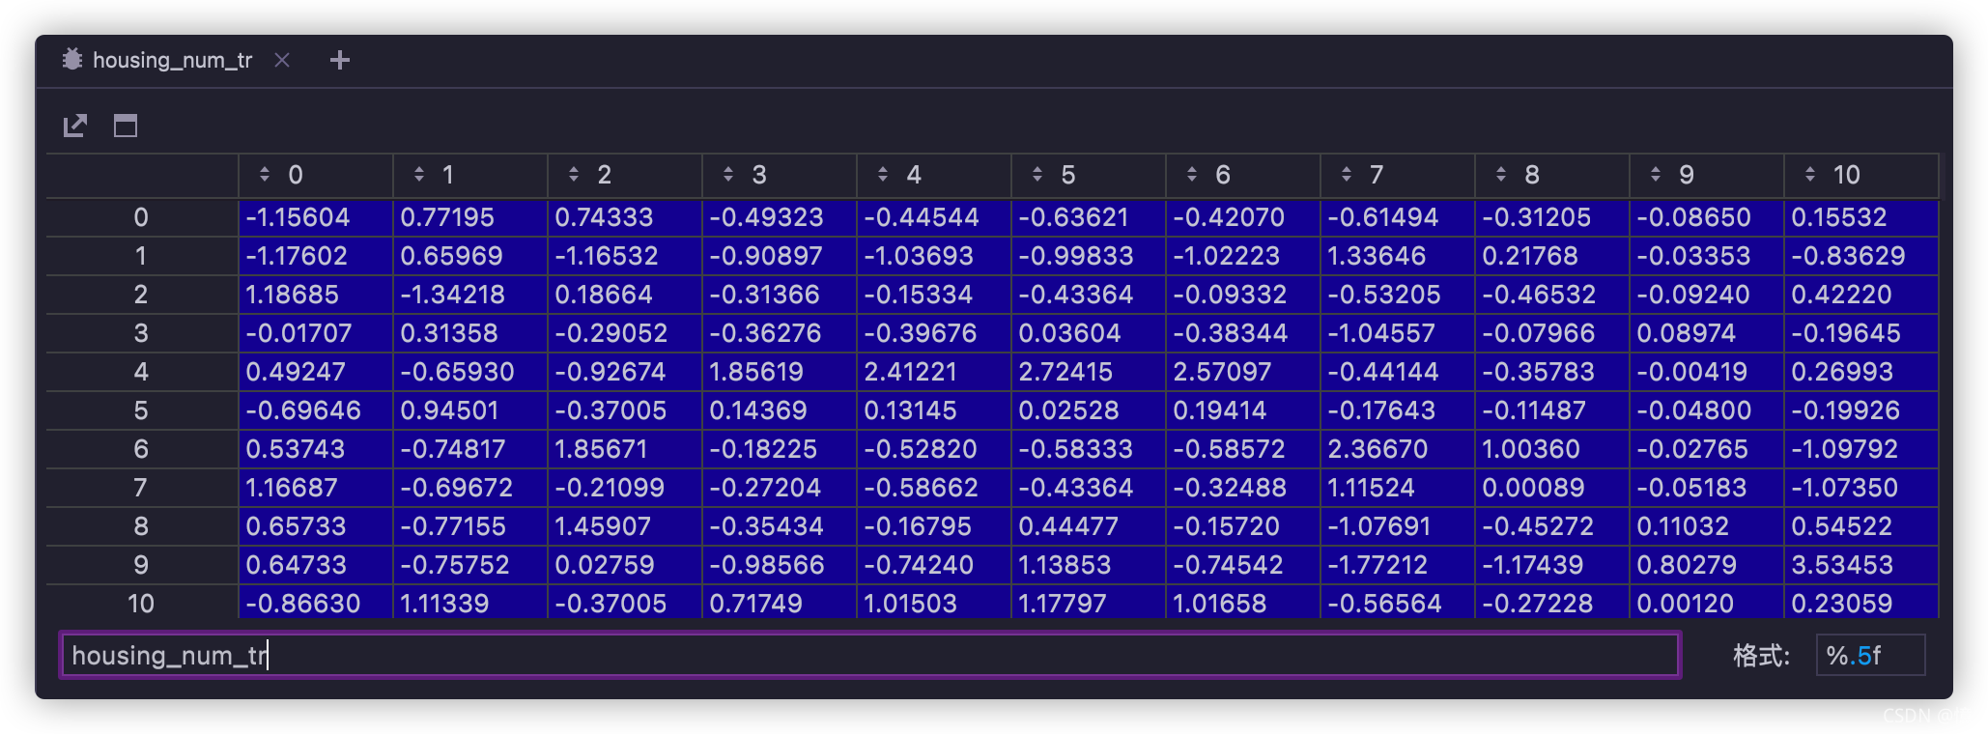Select cell 0.80279
Viewport: 1988px width, 734px height.
pos(1707,565)
